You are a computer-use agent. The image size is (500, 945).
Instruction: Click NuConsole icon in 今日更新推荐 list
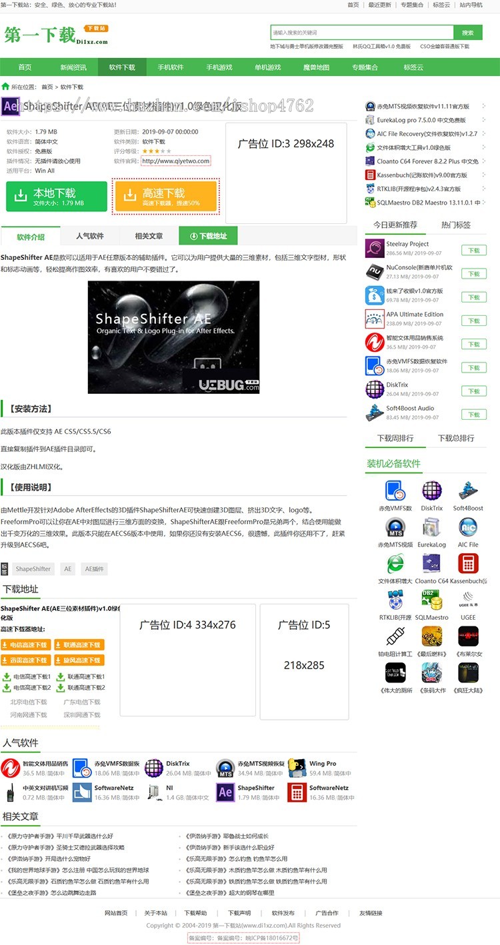click(375, 272)
